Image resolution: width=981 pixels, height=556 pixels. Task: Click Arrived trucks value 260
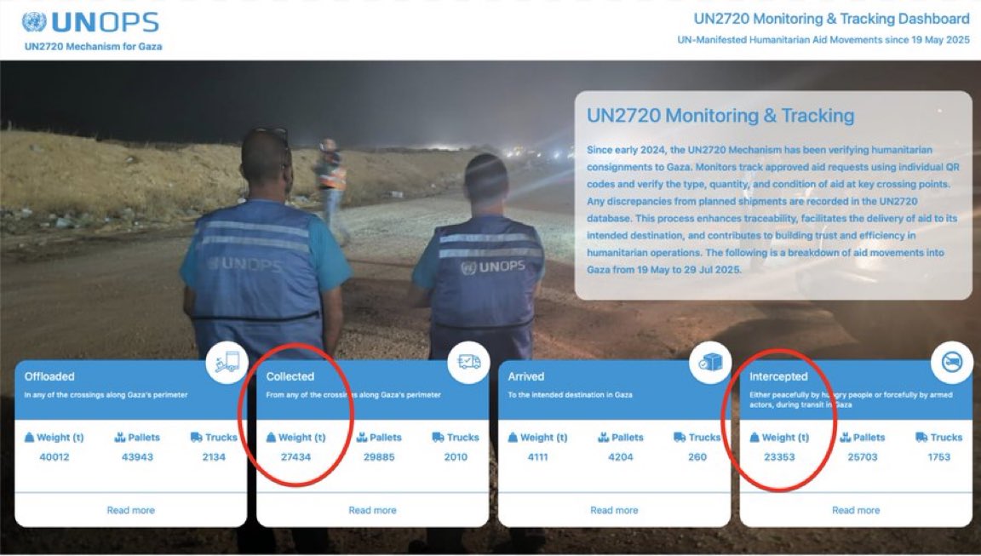tap(697, 457)
